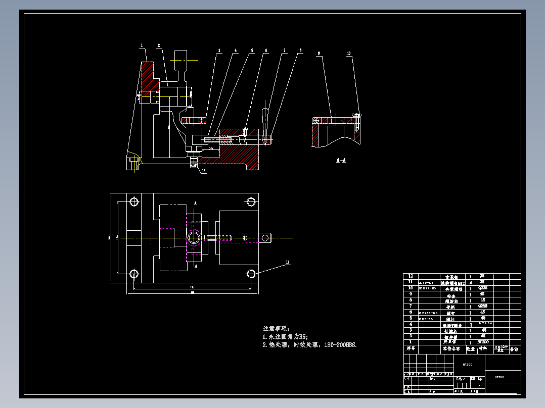Image resolution: width=545 pixels, height=408 pixels.
Task: Select material "HT200" in parts list row 1
Action: (x=483, y=342)
